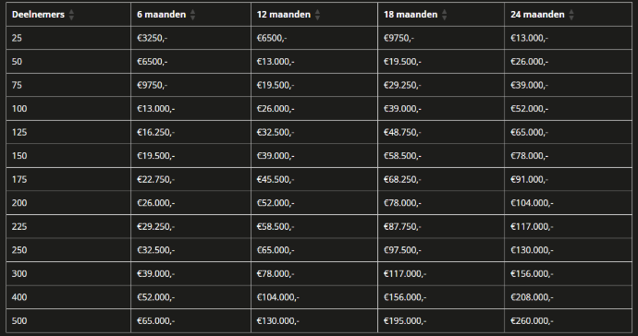
Task: Click the 12 maanden header label
Action: click(x=284, y=15)
